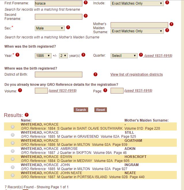Viewport: 184px width, 190px height.
Task: Open help icon beside Results heading
Action: click(x=26, y=115)
